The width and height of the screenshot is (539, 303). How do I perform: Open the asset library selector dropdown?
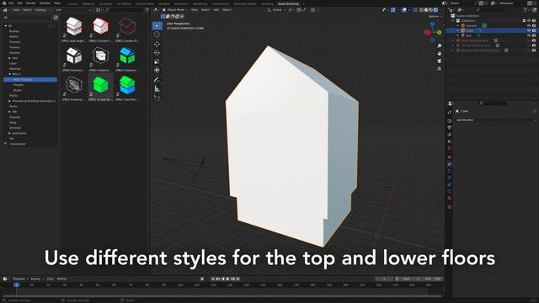pyautogui.click(x=29, y=18)
